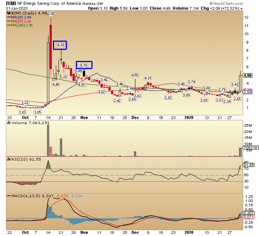Click the Volume 7,063,191 panel label
This screenshot has width=259, height=236.
pyautogui.click(x=30, y=123)
